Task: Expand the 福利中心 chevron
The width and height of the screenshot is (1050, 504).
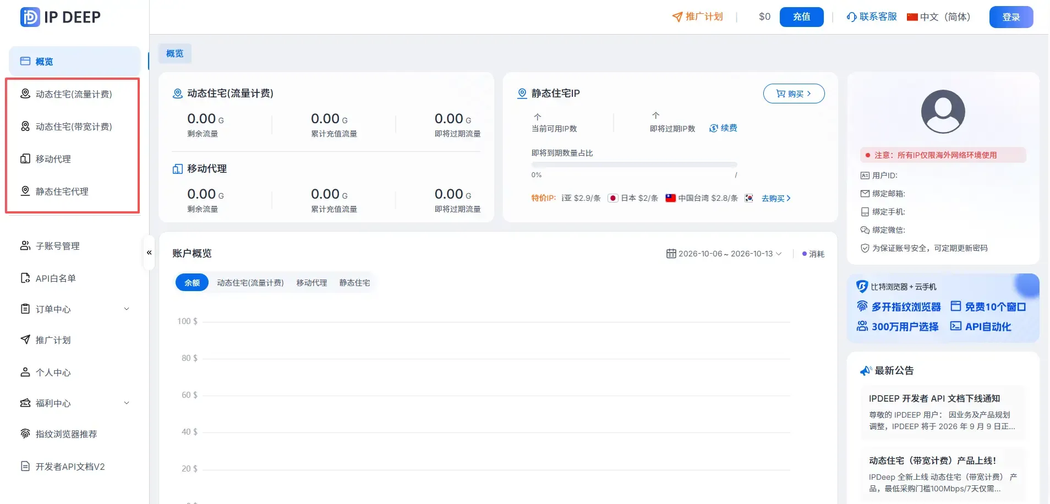Action: pyautogui.click(x=127, y=403)
